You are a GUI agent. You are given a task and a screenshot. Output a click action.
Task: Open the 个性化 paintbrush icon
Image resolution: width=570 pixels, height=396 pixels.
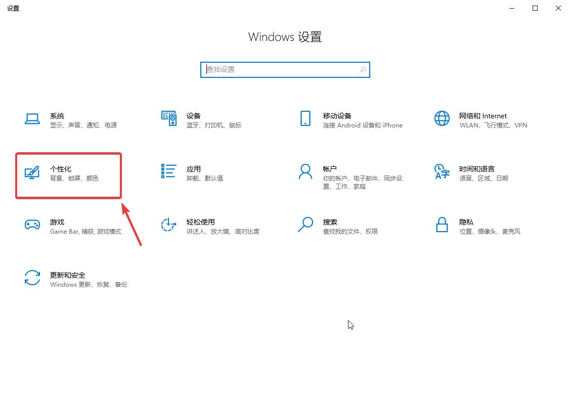point(32,172)
